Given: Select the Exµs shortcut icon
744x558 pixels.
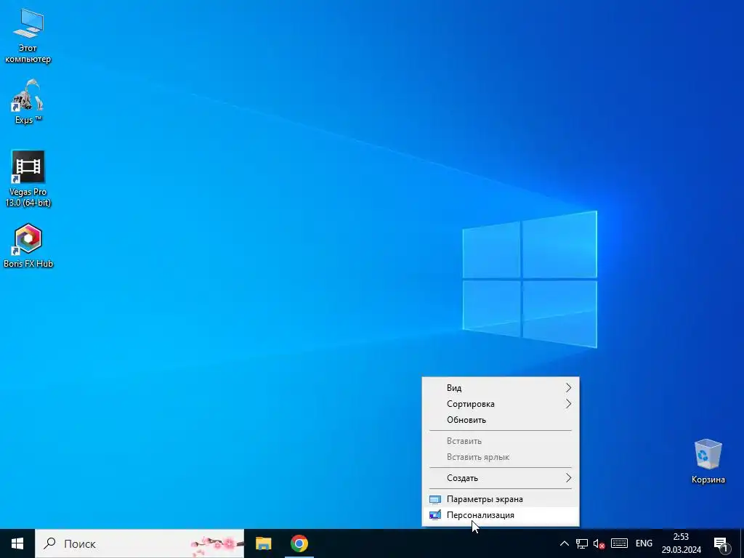Looking at the screenshot, I should pos(28,102).
